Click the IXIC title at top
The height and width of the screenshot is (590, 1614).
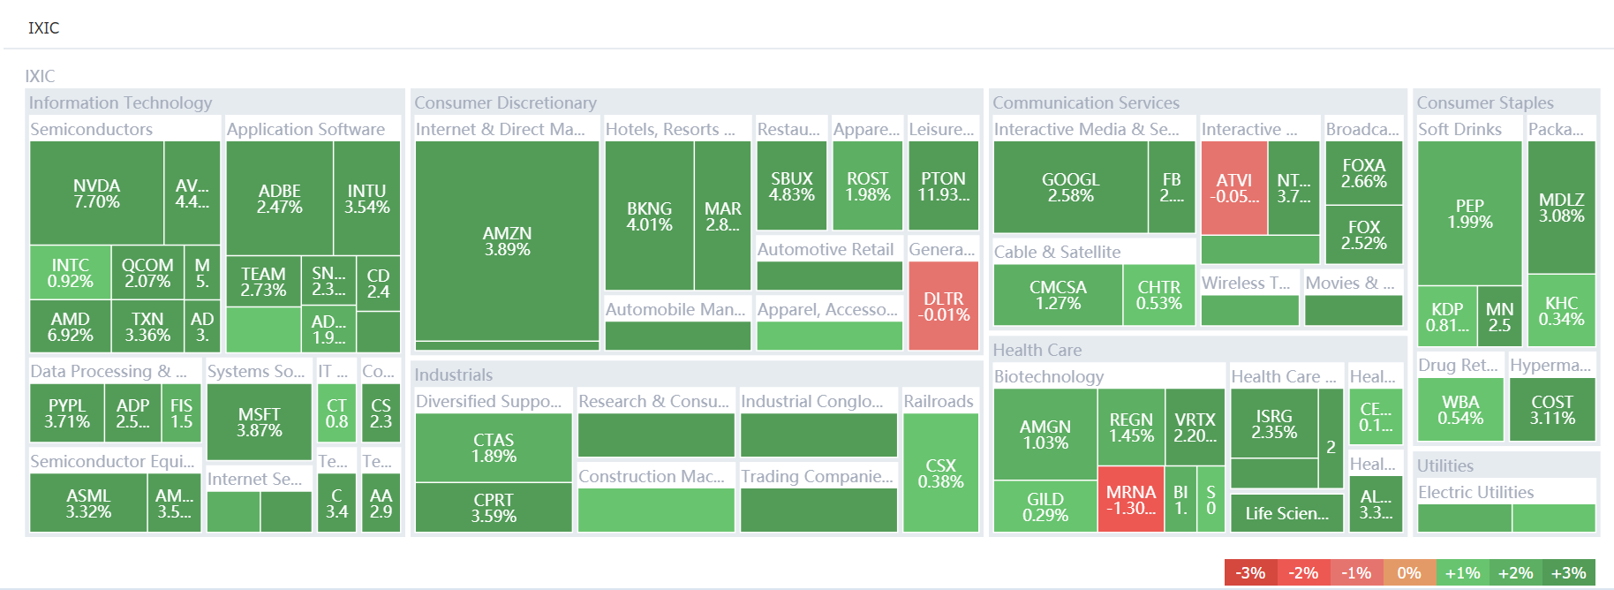click(43, 28)
